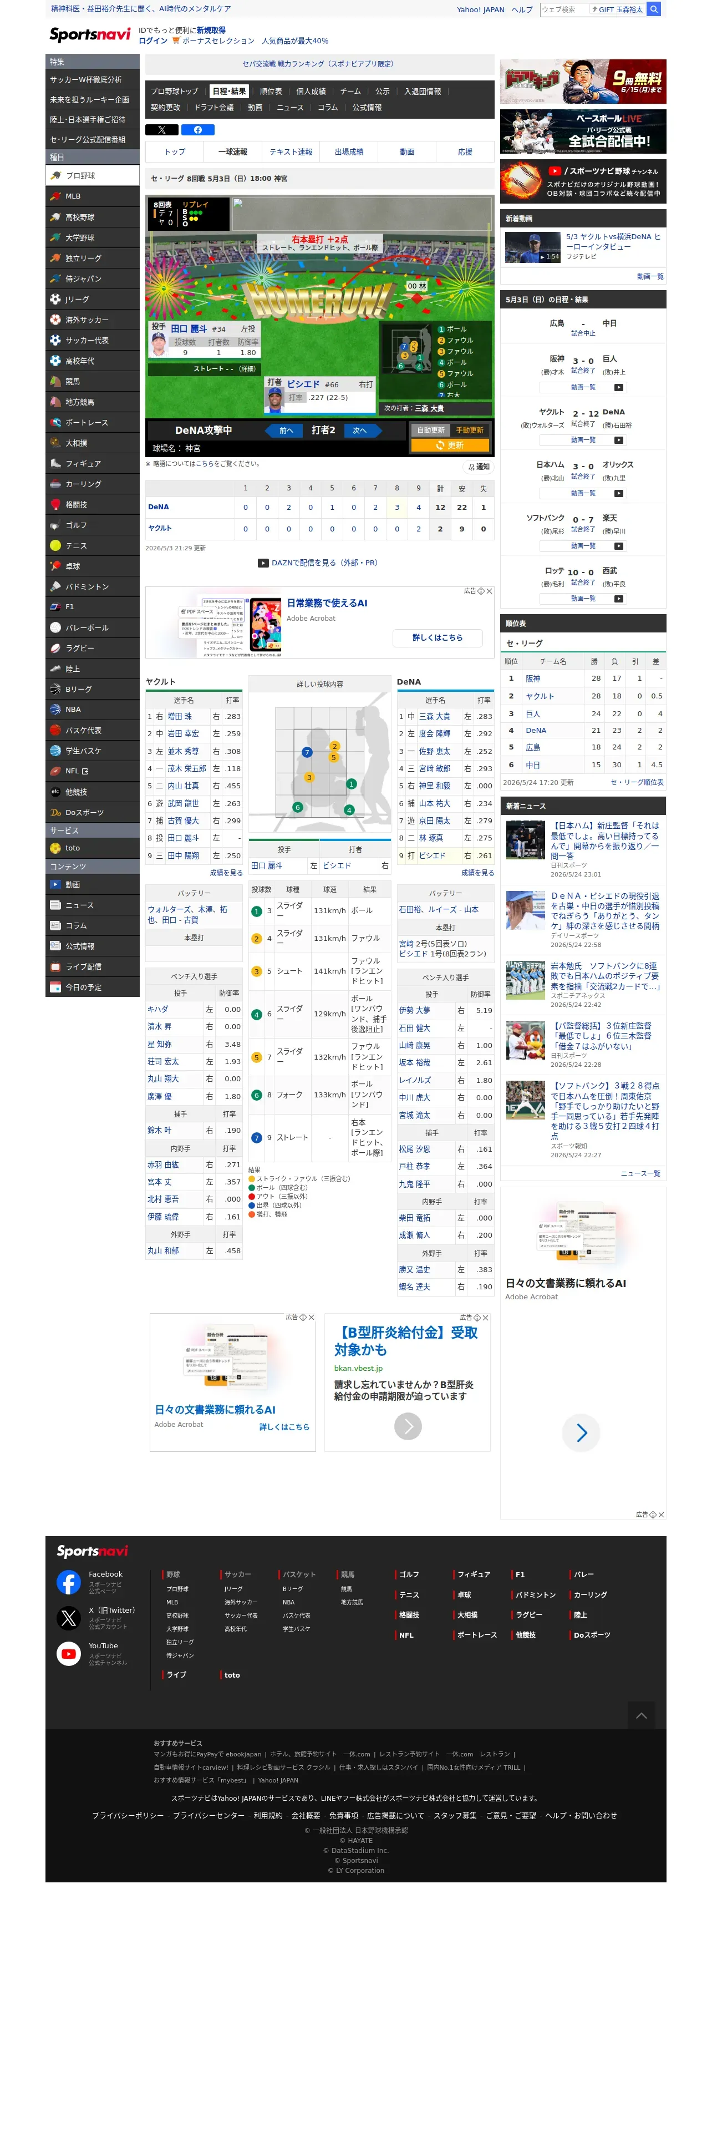Image resolution: width=712 pixels, height=2137 pixels.
Task: Open 動画一覧 under the 阪神-巨人 game
Action: [583, 387]
